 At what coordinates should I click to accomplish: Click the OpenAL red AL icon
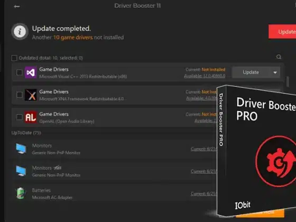pos(31,117)
